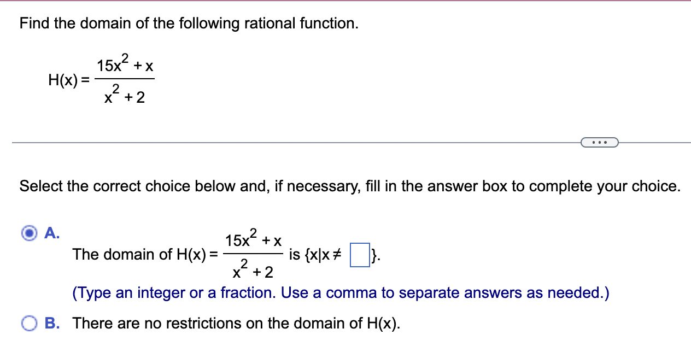
Task: Click the blue B choice label
Action: pos(51,324)
